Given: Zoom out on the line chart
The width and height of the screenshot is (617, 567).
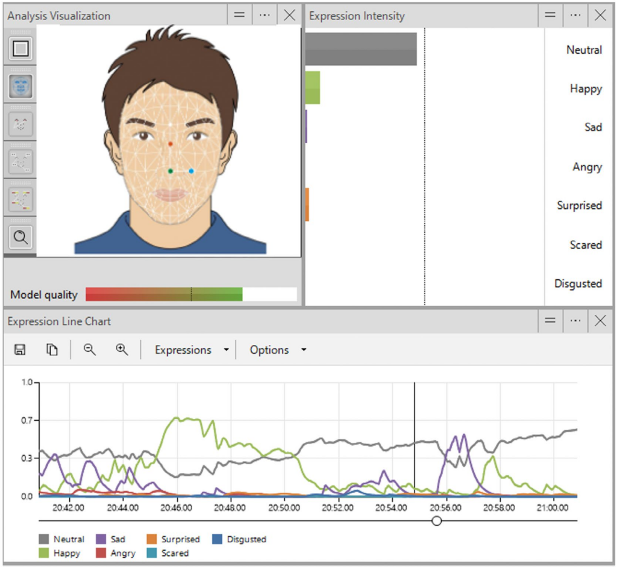Looking at the screenshot, I should (x=90, y=350).
